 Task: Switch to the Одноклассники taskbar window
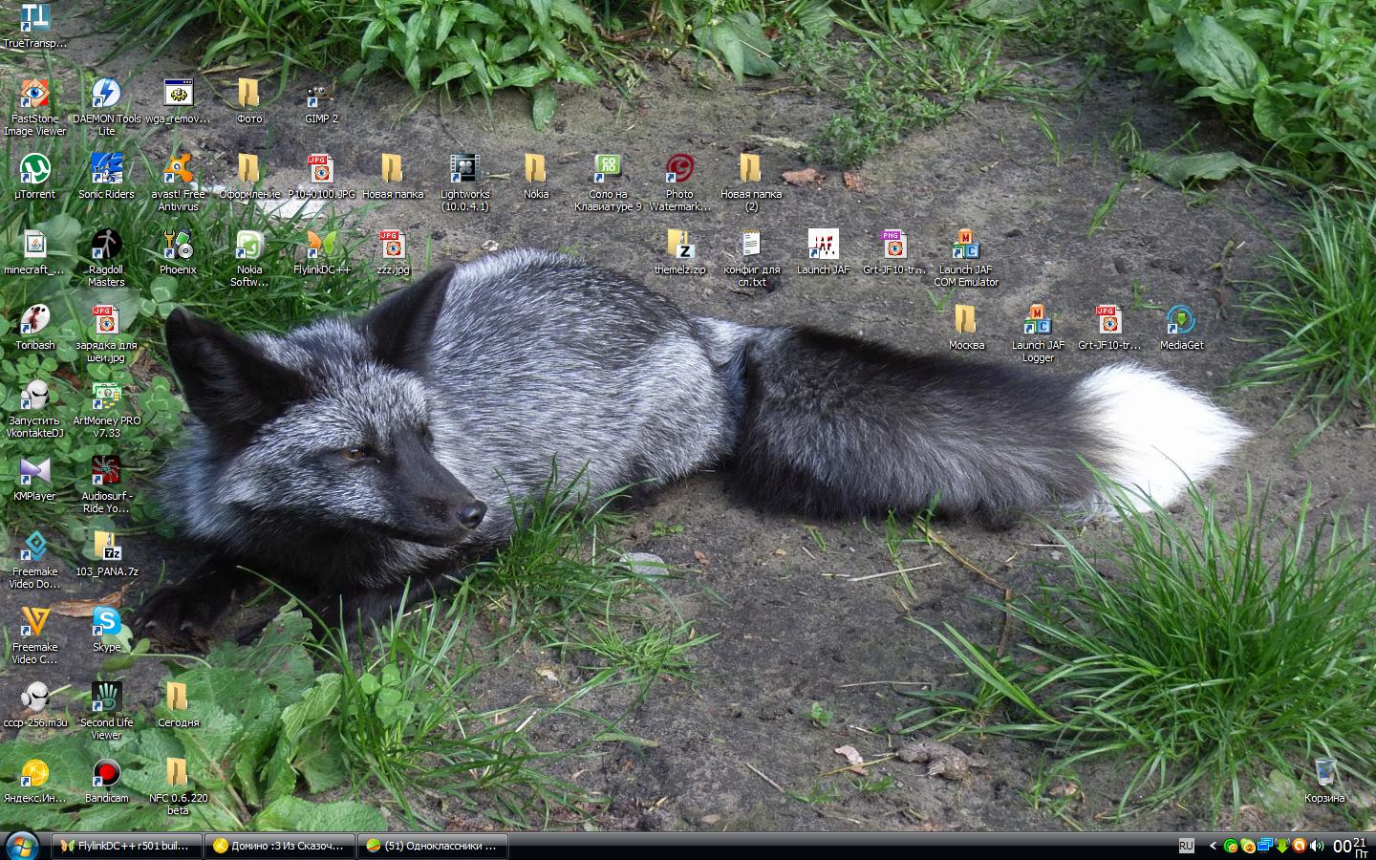(x=433, y=846)
